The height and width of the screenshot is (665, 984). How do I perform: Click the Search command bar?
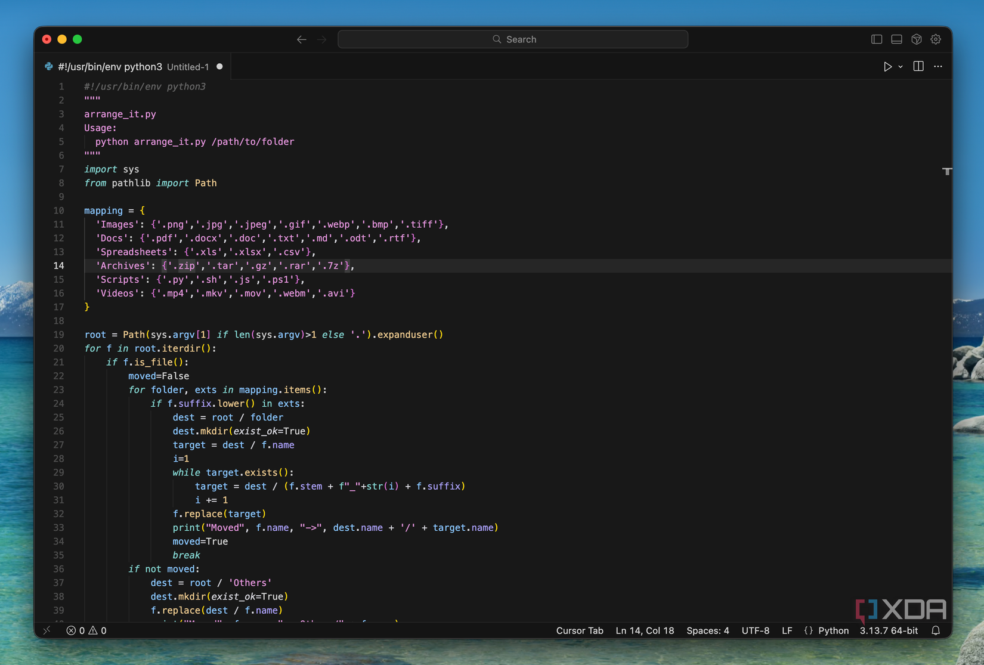coord(513,39)
